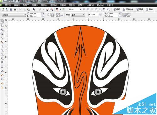Click the Zoom In icon
This screenshot has height=115, width=157.
click(84, 9)
